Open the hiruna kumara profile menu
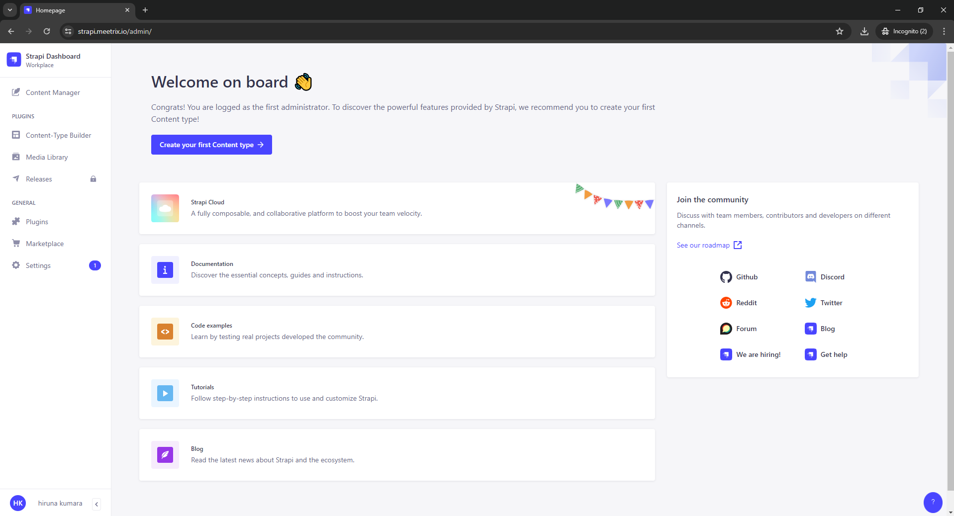954x516 pixels. [60, 503]
